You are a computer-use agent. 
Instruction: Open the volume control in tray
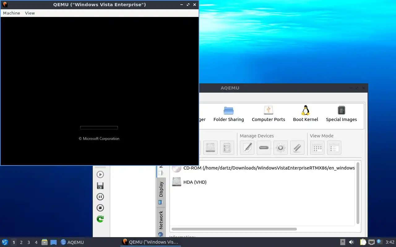pos(351,242)
